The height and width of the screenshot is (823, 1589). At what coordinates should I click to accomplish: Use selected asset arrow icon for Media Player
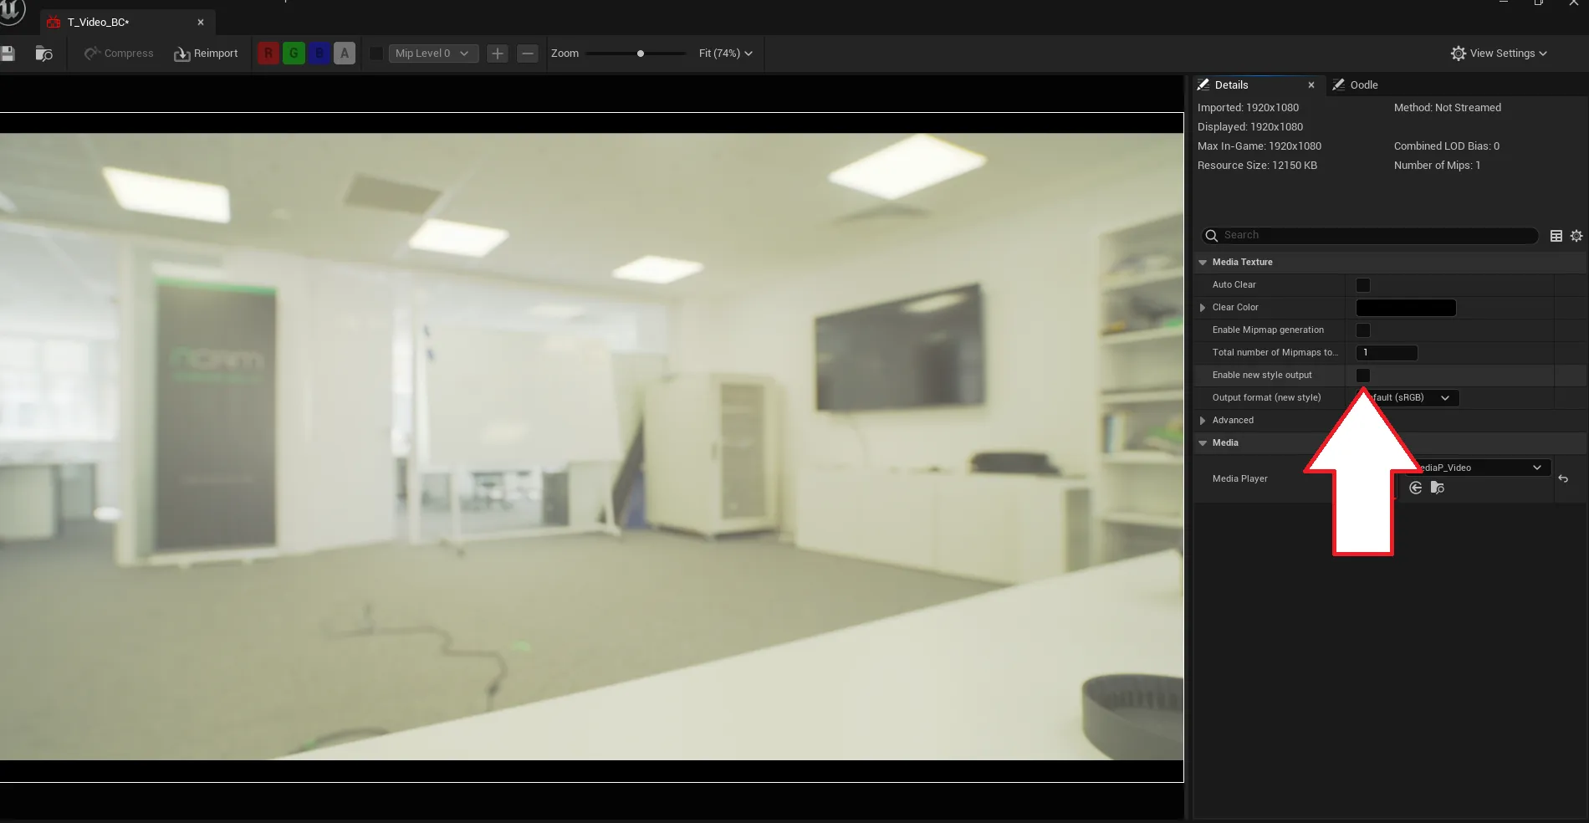(1415, 488)
